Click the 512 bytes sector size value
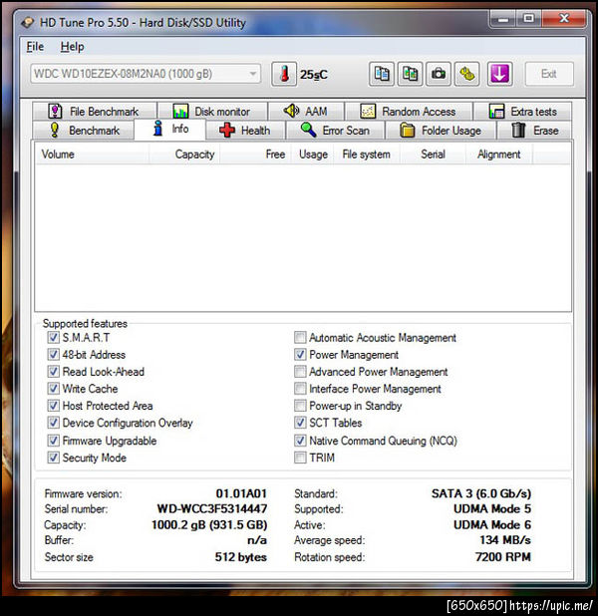Screen dimensions: 598x616 coord(241,557)
